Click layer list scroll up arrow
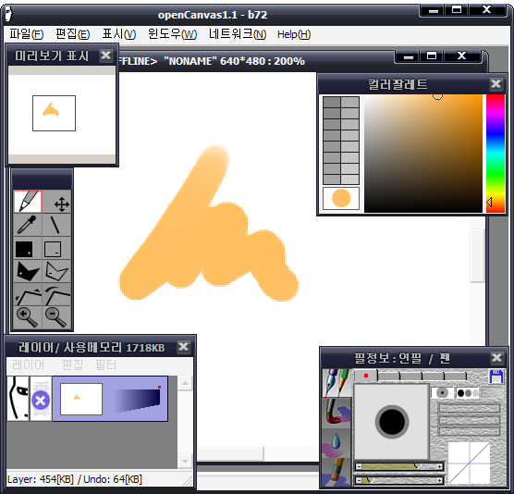514x494 pixels. coord(185,383)
